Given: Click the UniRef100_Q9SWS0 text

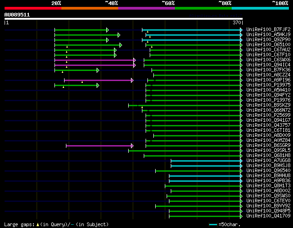Looking at the screenshot, I should pyautogui.click(x=268, y=196).
